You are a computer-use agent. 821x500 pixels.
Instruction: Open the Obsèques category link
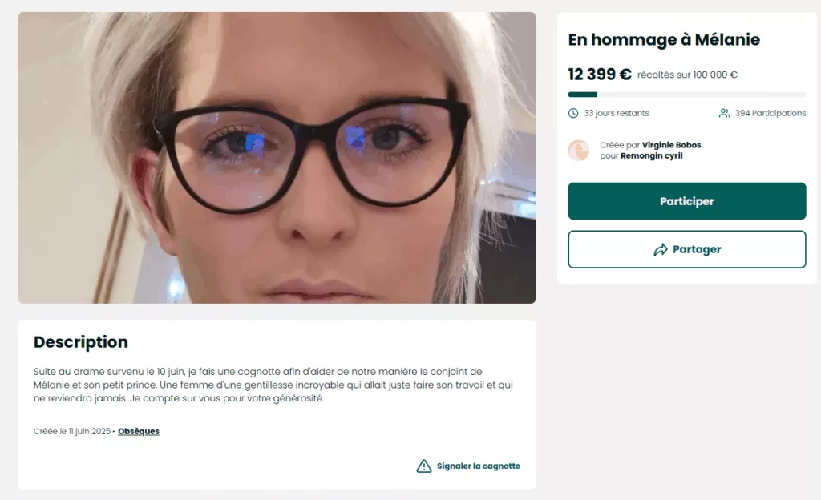coord(138,431)
